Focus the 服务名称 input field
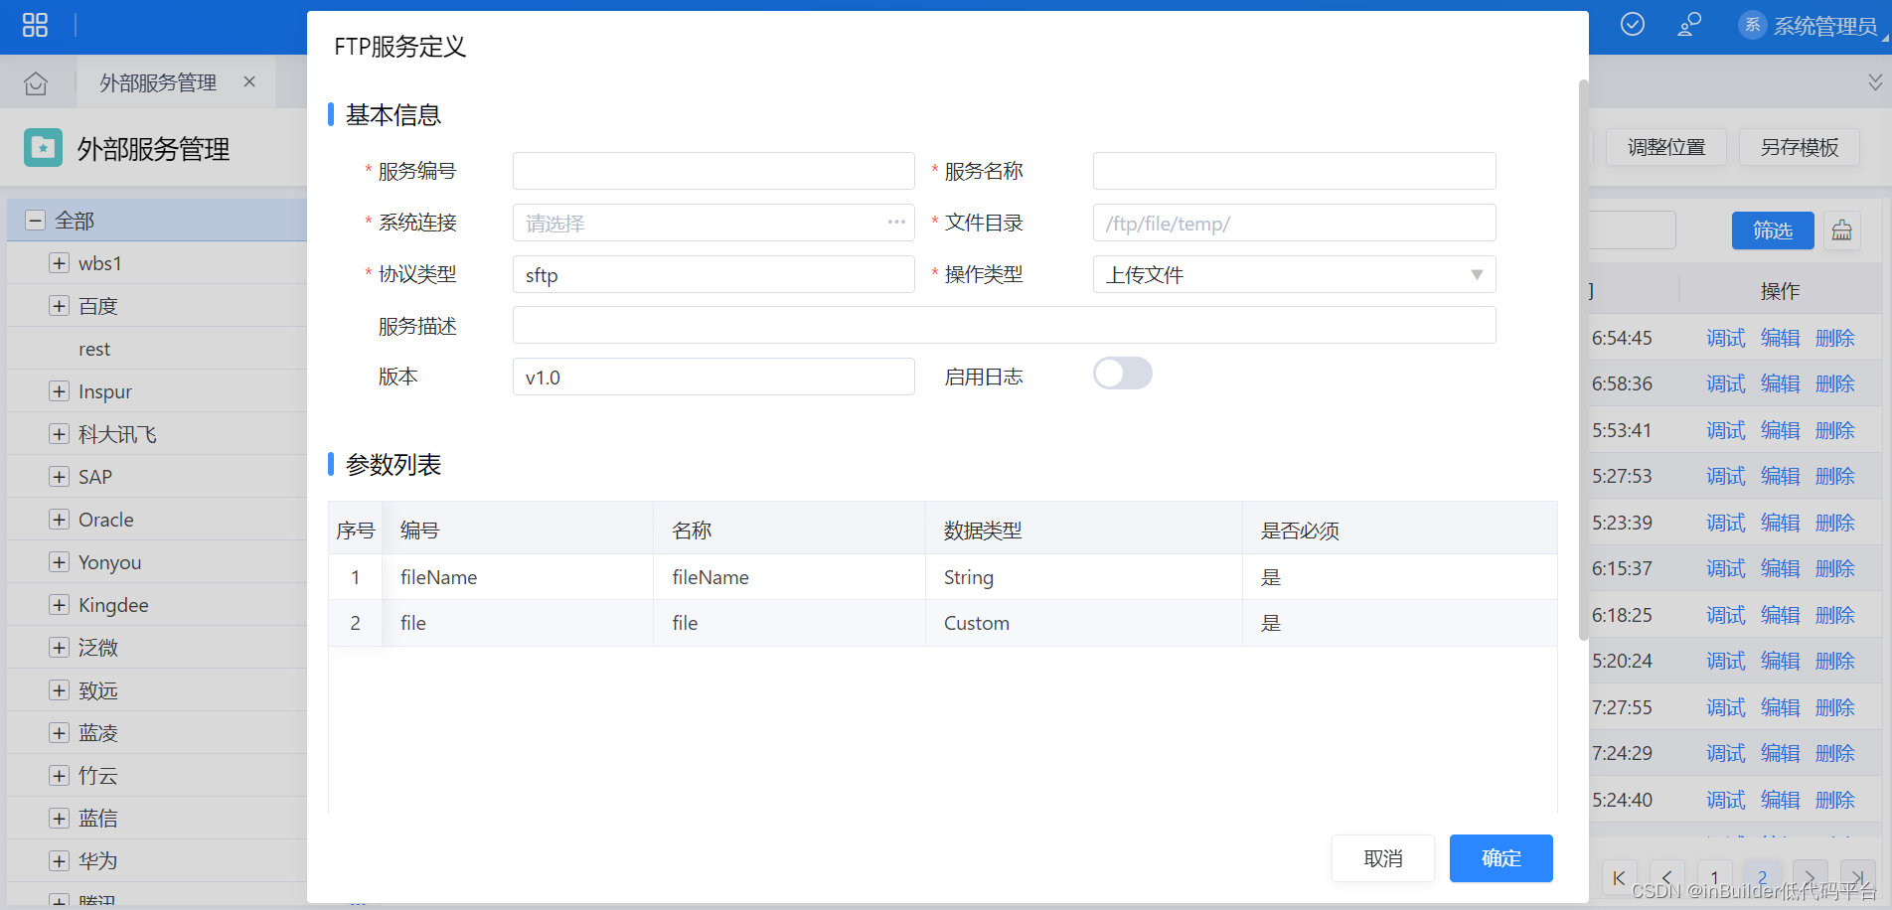The width and height of the screenshot is (1892, 910). (1294, 171)
